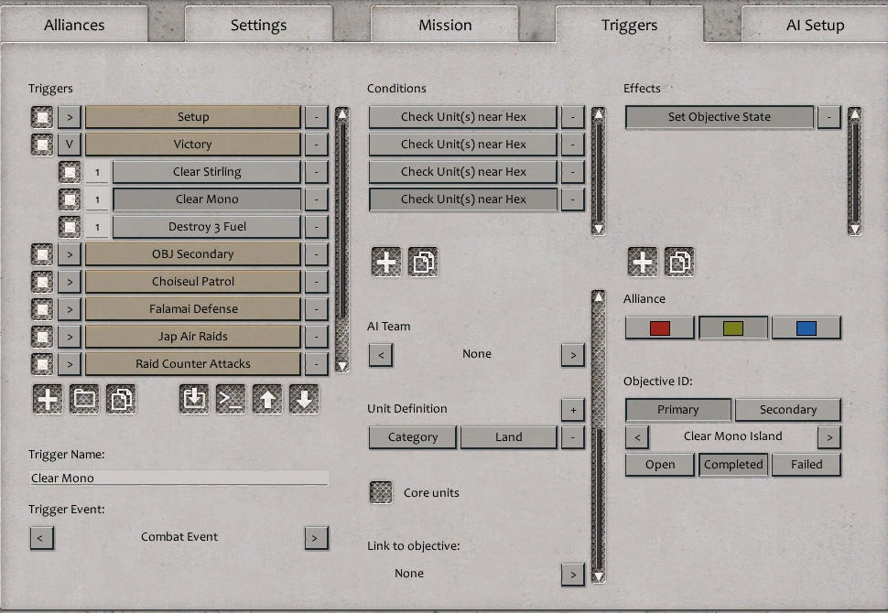This screenshot has width=888, height=613.
Task: Toggle the Destroy 3 Fuel checkbox
Action: tap(70, 227)
